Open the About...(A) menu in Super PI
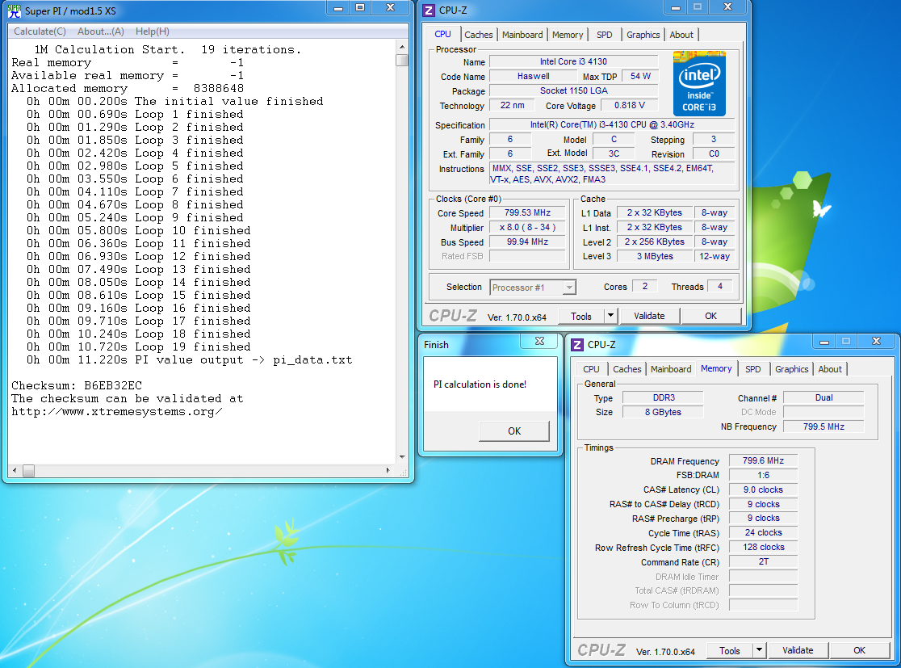This screenshot has width=901, height=668. 101,32
